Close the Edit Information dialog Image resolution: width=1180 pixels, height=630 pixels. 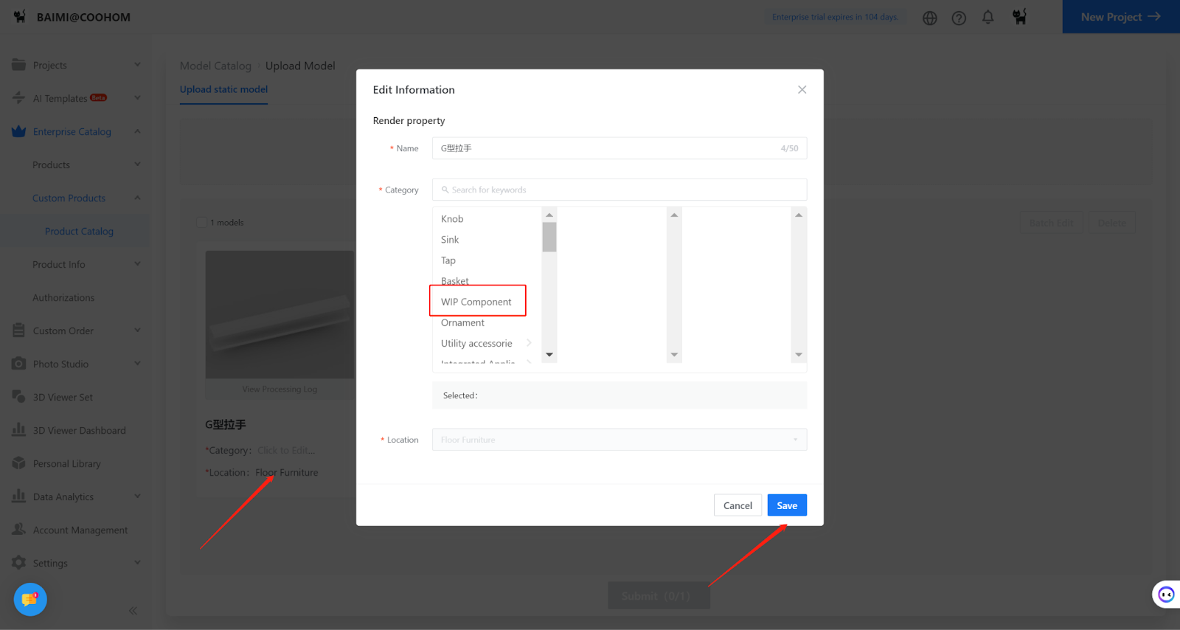[802, 90]
